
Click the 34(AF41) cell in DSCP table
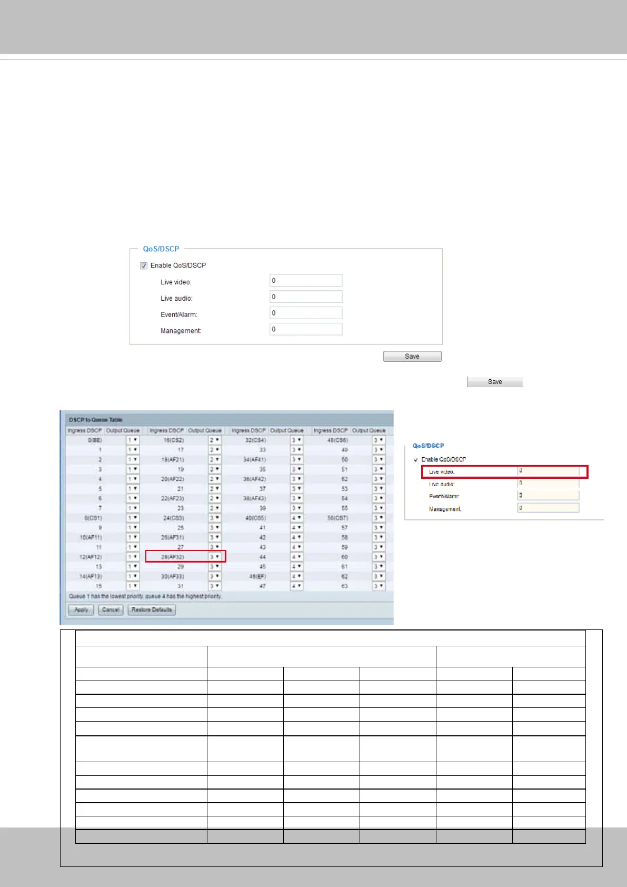tap(254, 459)
